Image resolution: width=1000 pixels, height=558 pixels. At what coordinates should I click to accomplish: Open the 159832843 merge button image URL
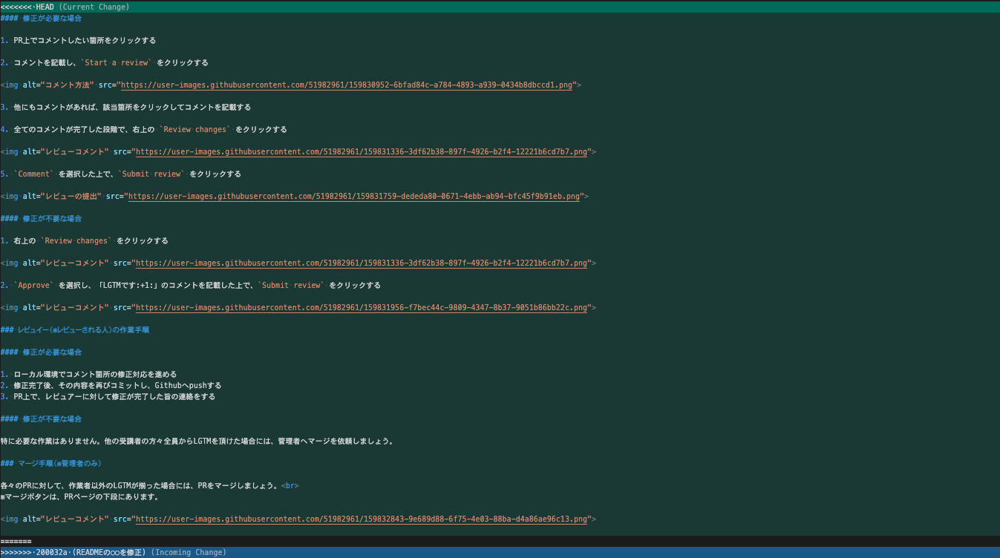pyautogui.click(x=362, y=519)
